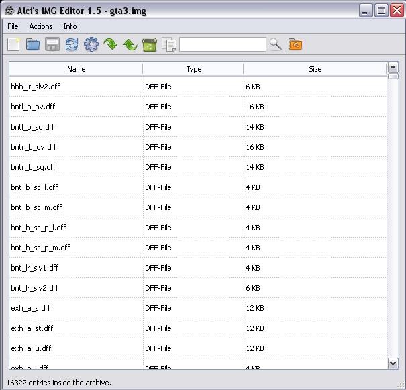Click the DFF-File type of bnt_b_sc_l.dff
406x390 pixels.
click(158, 187)
